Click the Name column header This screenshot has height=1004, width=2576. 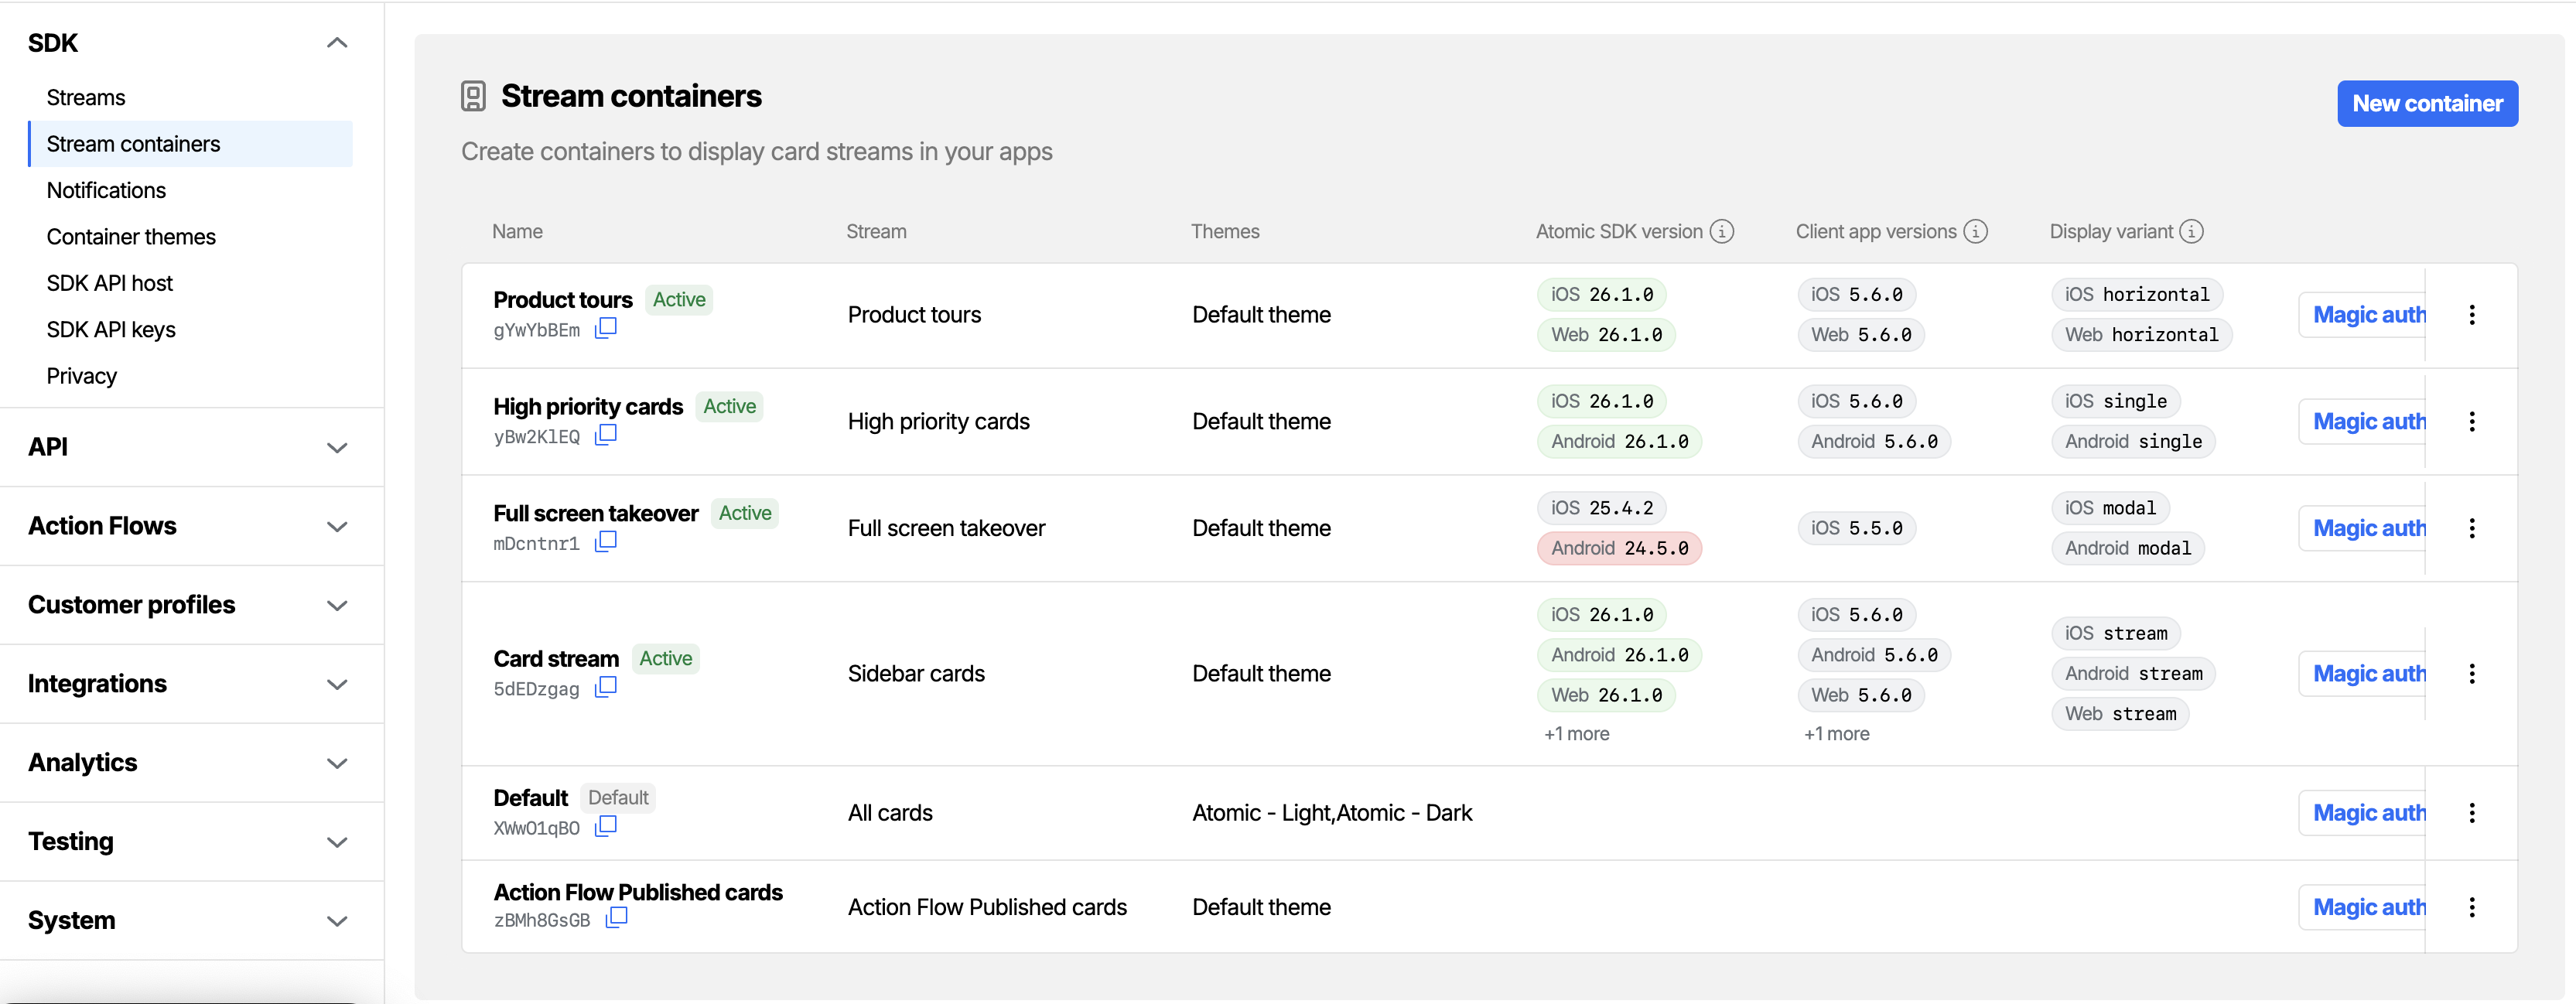coord(517,232)
